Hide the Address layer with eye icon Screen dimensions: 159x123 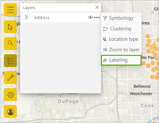click(x=90, y=17)
